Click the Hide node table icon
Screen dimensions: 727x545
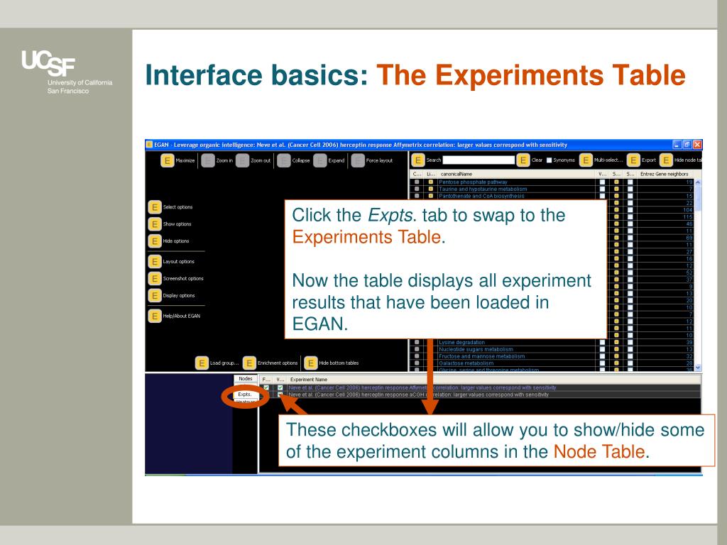[x=666, y=160]
